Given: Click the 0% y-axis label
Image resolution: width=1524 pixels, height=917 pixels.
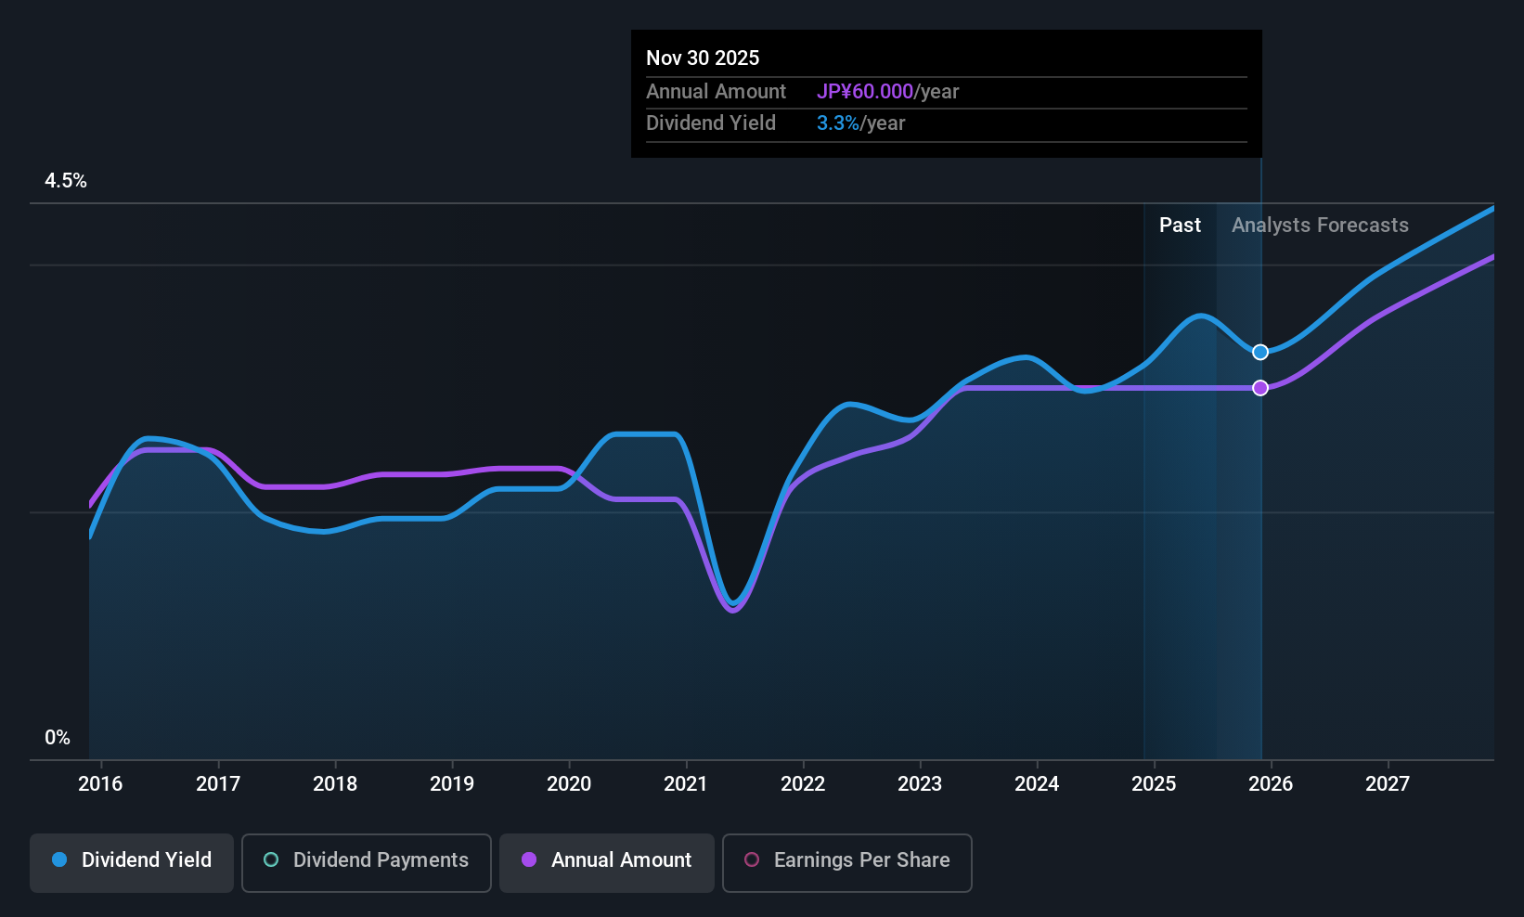Looking at the screenshot, I should pos(58,738).
